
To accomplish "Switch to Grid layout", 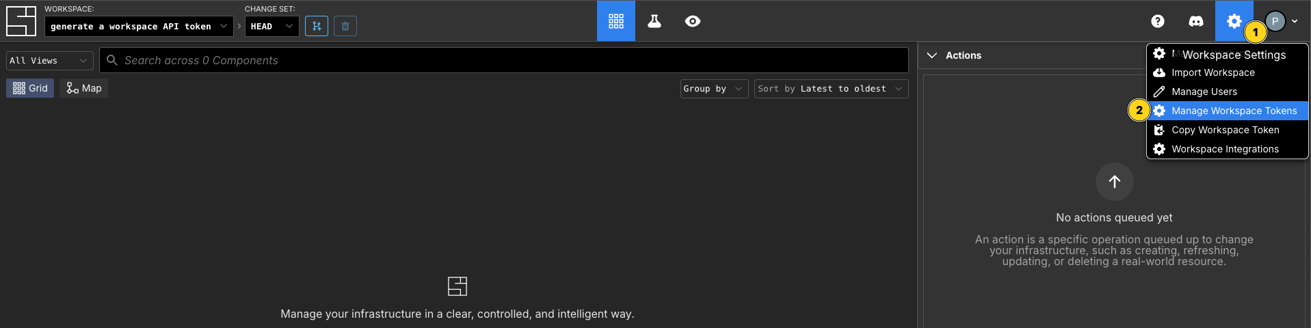I will pos(30,88).
